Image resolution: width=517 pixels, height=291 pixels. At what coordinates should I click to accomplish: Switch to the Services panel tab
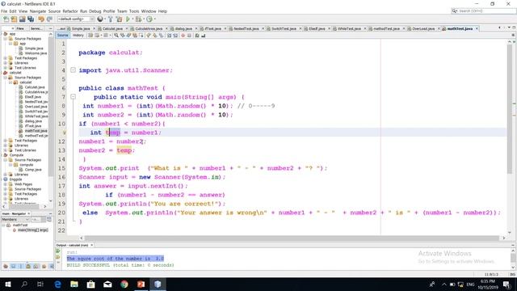click(x=36, y=29)
